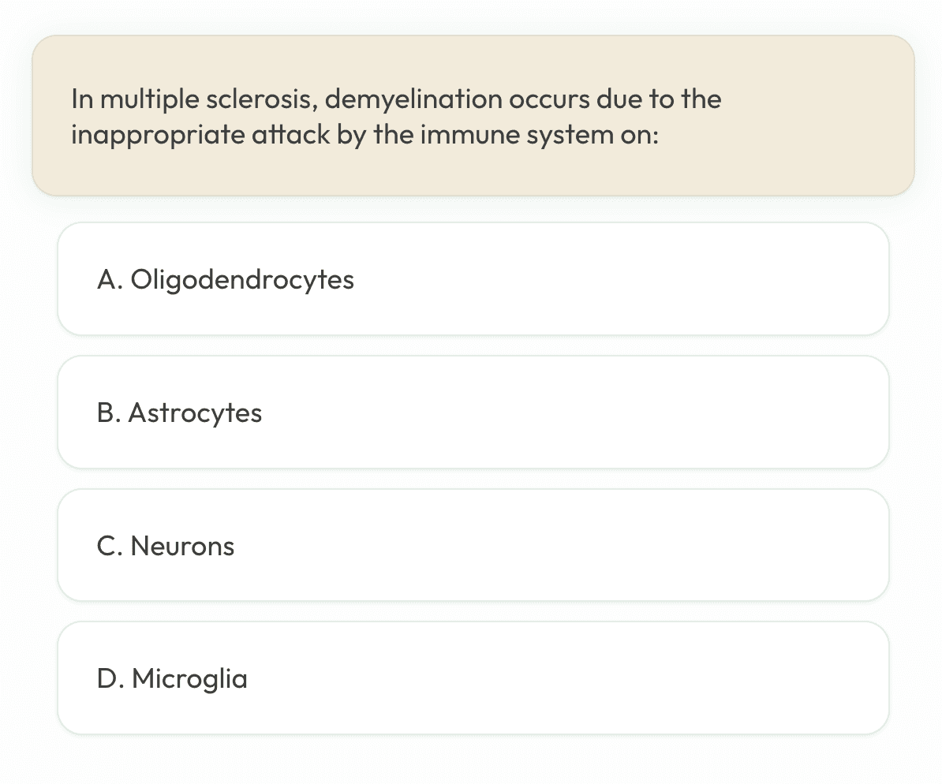Mark Microglia as your answer
The image size is (942, 784).
coord(473,678)
